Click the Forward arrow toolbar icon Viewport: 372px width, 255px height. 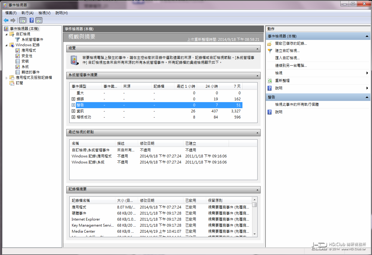[x=13, y=20]
